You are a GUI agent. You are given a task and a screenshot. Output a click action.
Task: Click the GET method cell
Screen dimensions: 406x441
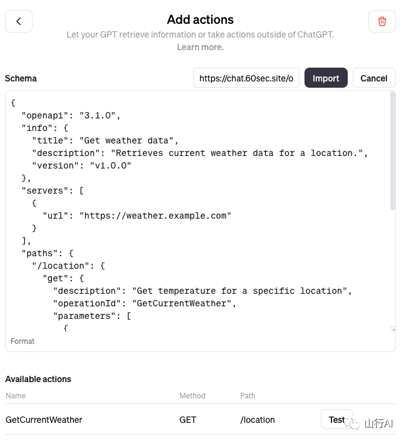[x=188, y=420]
